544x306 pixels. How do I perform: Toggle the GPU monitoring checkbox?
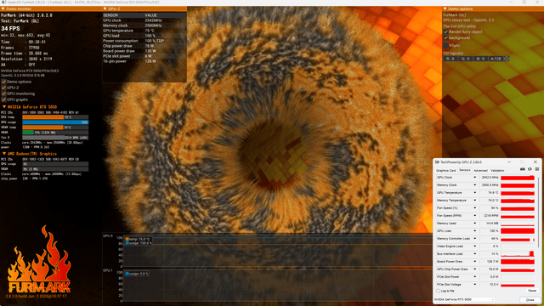[x=3, y=93]
